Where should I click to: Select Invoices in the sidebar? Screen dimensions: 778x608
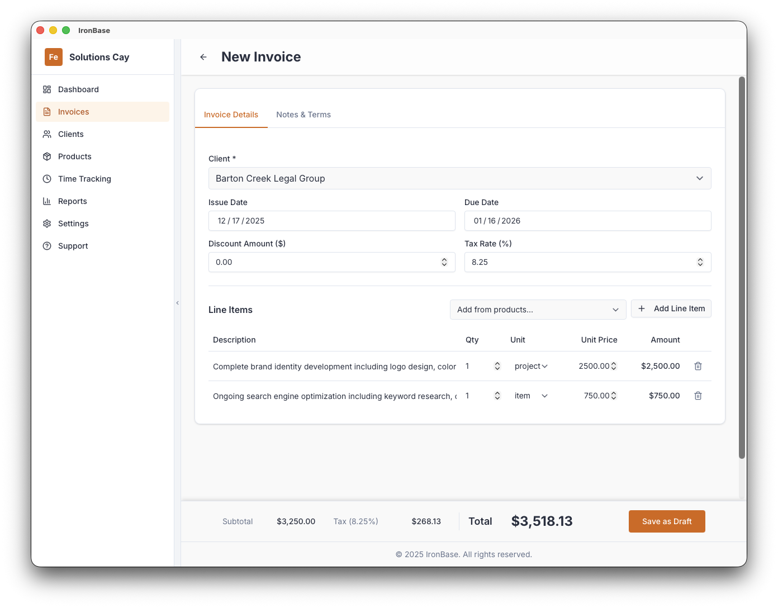(x=73, y=112)
